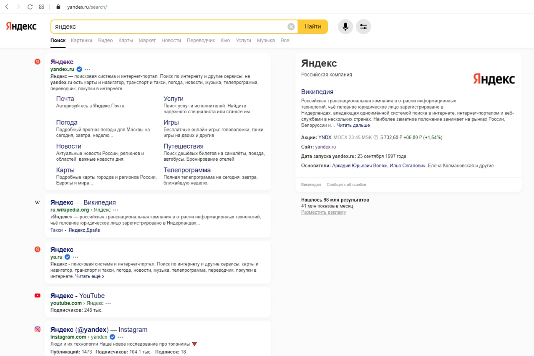The height and width of the screenshot is (356, 534).
Task: Select the Поиск tab
Action: click(x=58, y=40)
